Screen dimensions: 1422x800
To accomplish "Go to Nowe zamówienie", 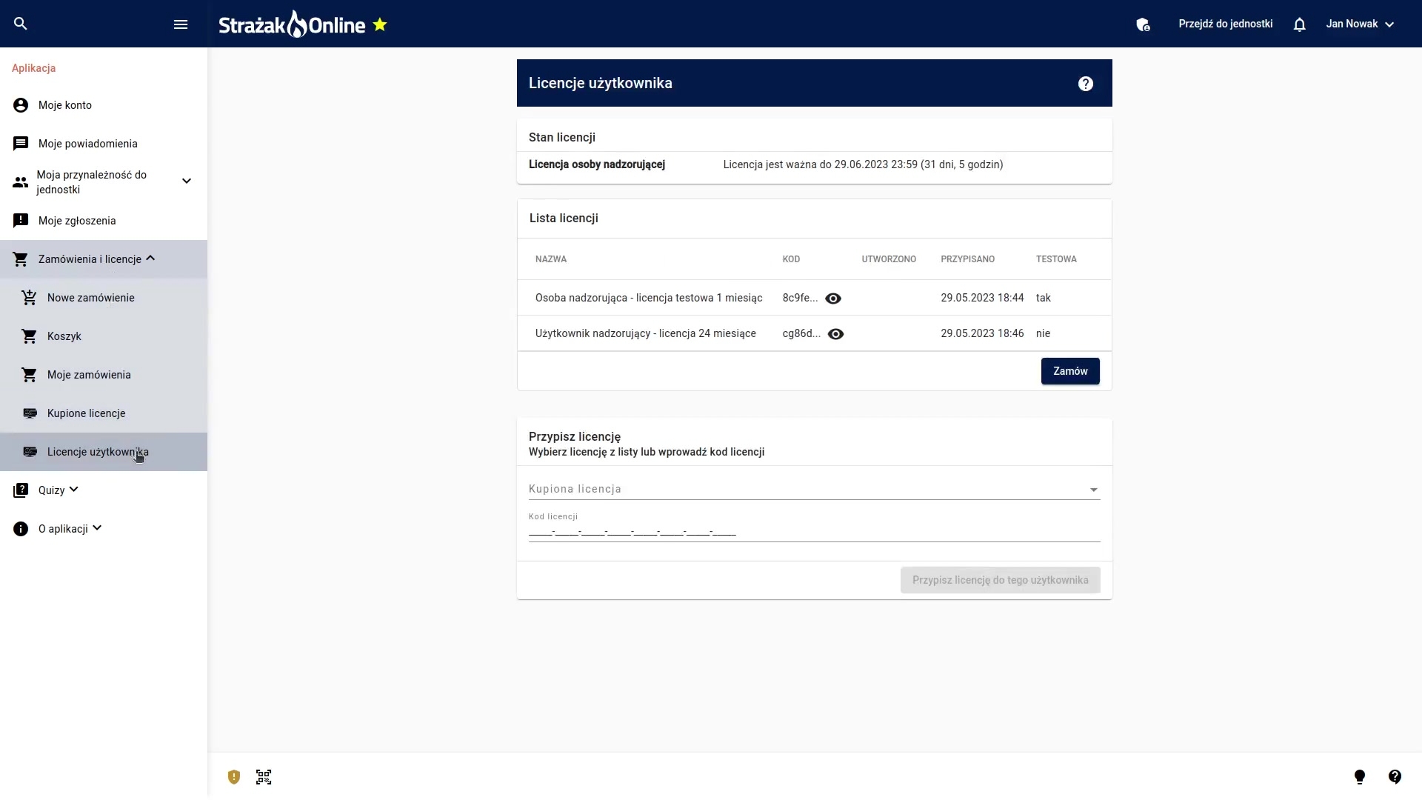I will 104,298.
